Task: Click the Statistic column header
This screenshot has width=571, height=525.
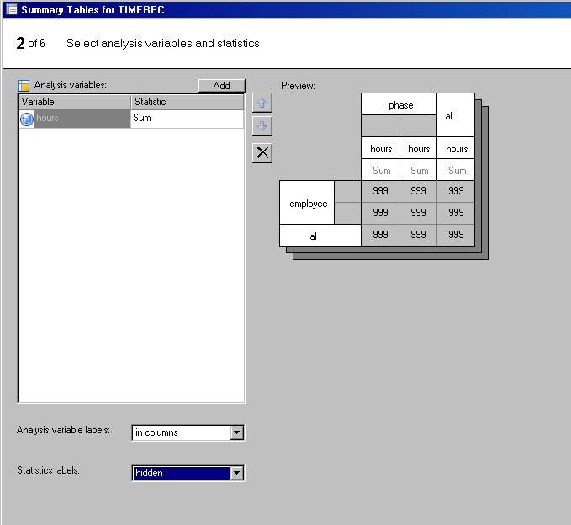Action: click(x=187, y=102)
